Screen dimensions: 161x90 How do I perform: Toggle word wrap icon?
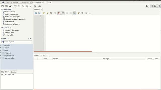pos(90,13)
